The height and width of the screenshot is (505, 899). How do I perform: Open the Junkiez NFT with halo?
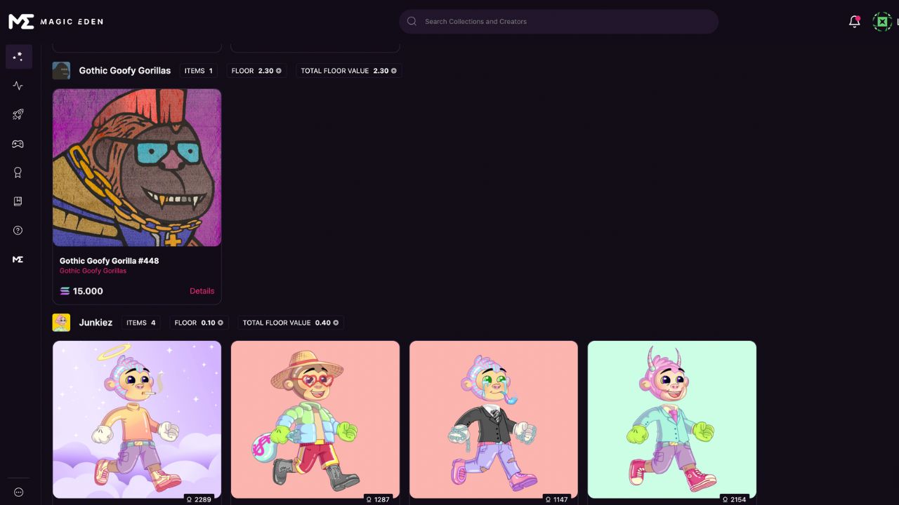click(x=137, y=419)
